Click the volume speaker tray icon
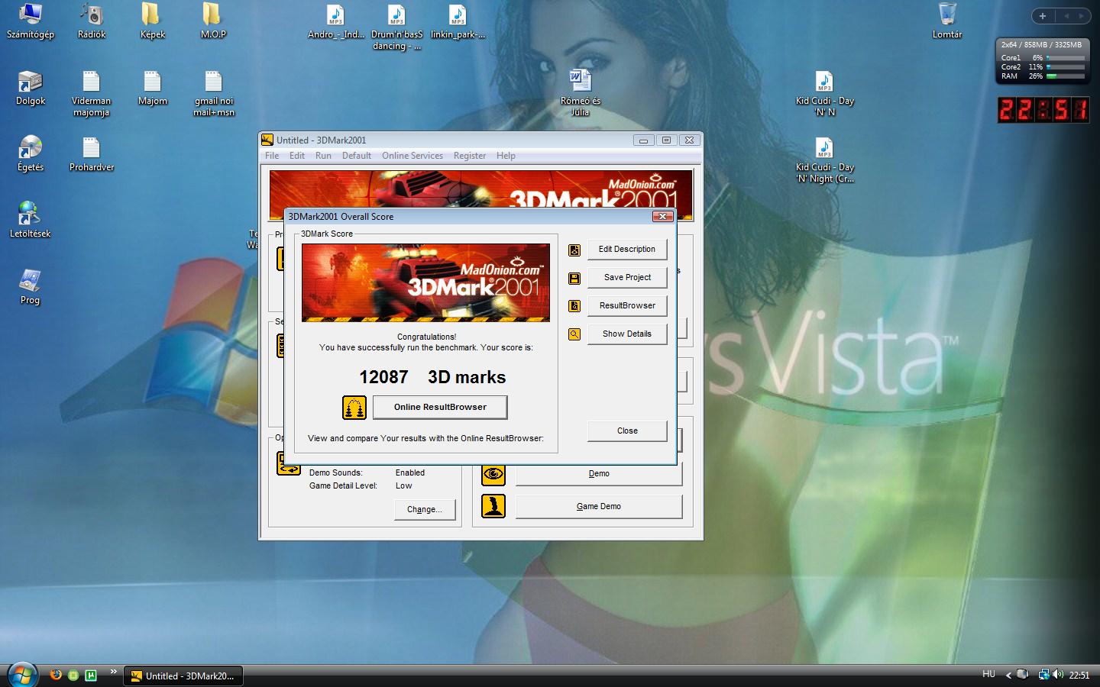Viewport: 1100px width, 687px height. point(1058,674)
